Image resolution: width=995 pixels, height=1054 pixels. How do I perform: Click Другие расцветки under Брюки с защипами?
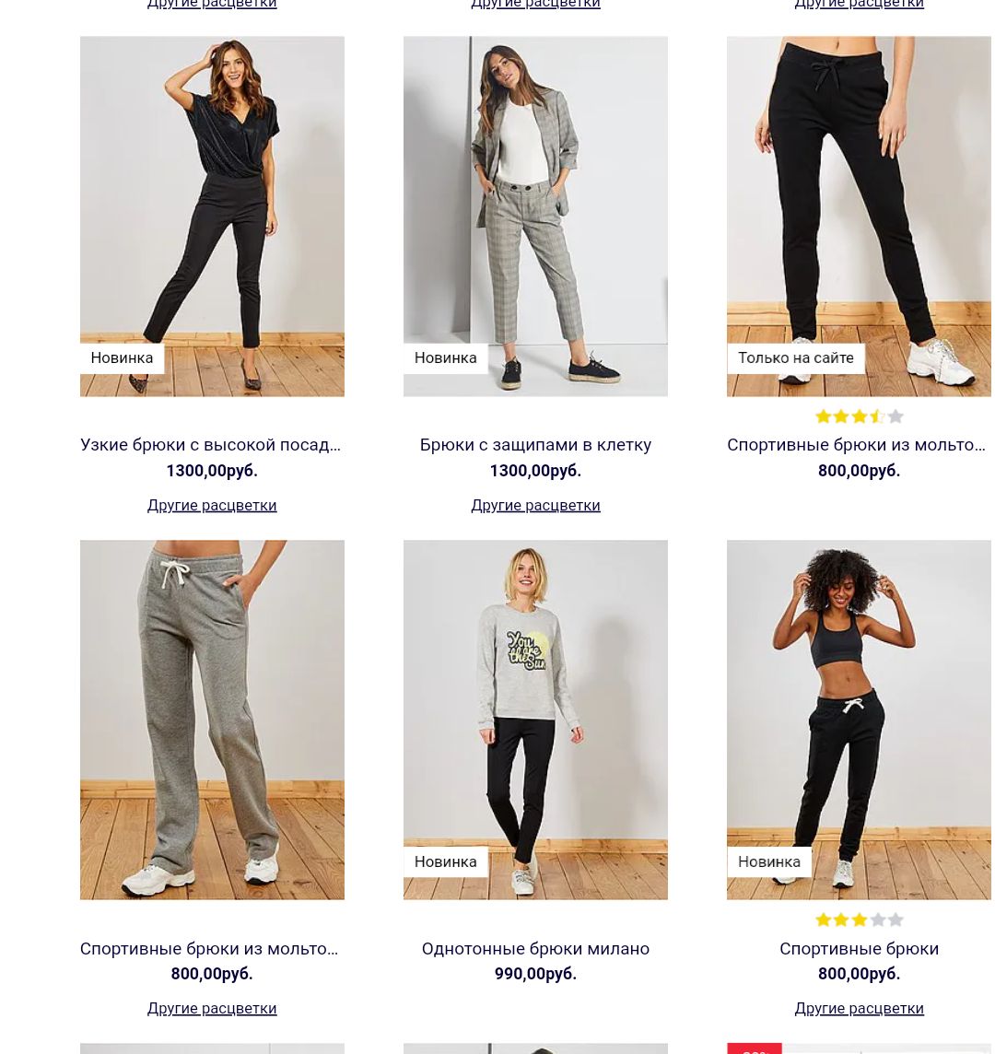pyautogui.click(x=535, y=505)
